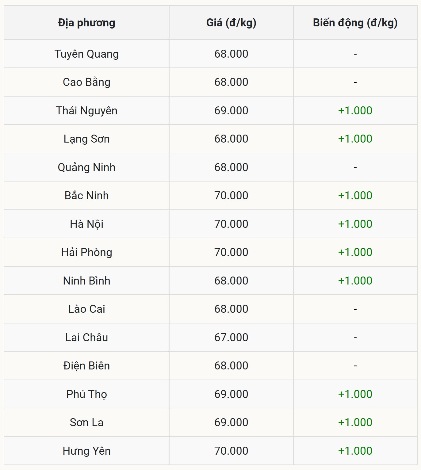This screenshot has width=421, height=470.
Task: Click the 'Biến động (đ/kg)' column header
Action: [355, 23]
